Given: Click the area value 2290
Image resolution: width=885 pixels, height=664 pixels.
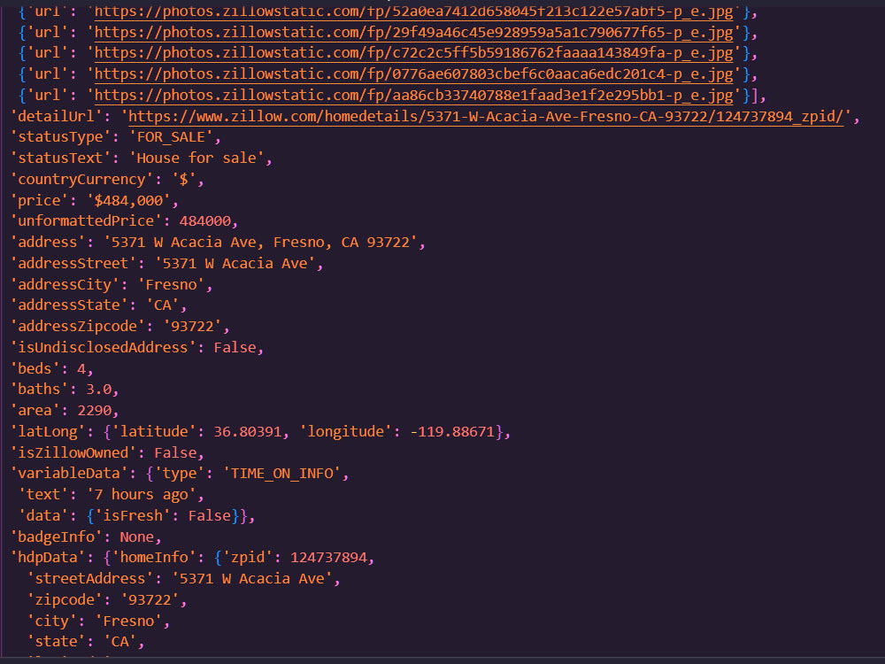Looking at the screenshot, I should (95, 411).
